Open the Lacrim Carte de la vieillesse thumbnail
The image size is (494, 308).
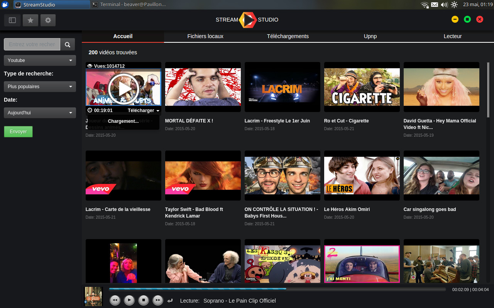pos(123,176)
